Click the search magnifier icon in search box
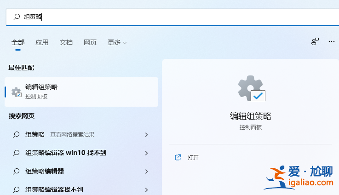The image size is (339, 195). pos(17,17)
